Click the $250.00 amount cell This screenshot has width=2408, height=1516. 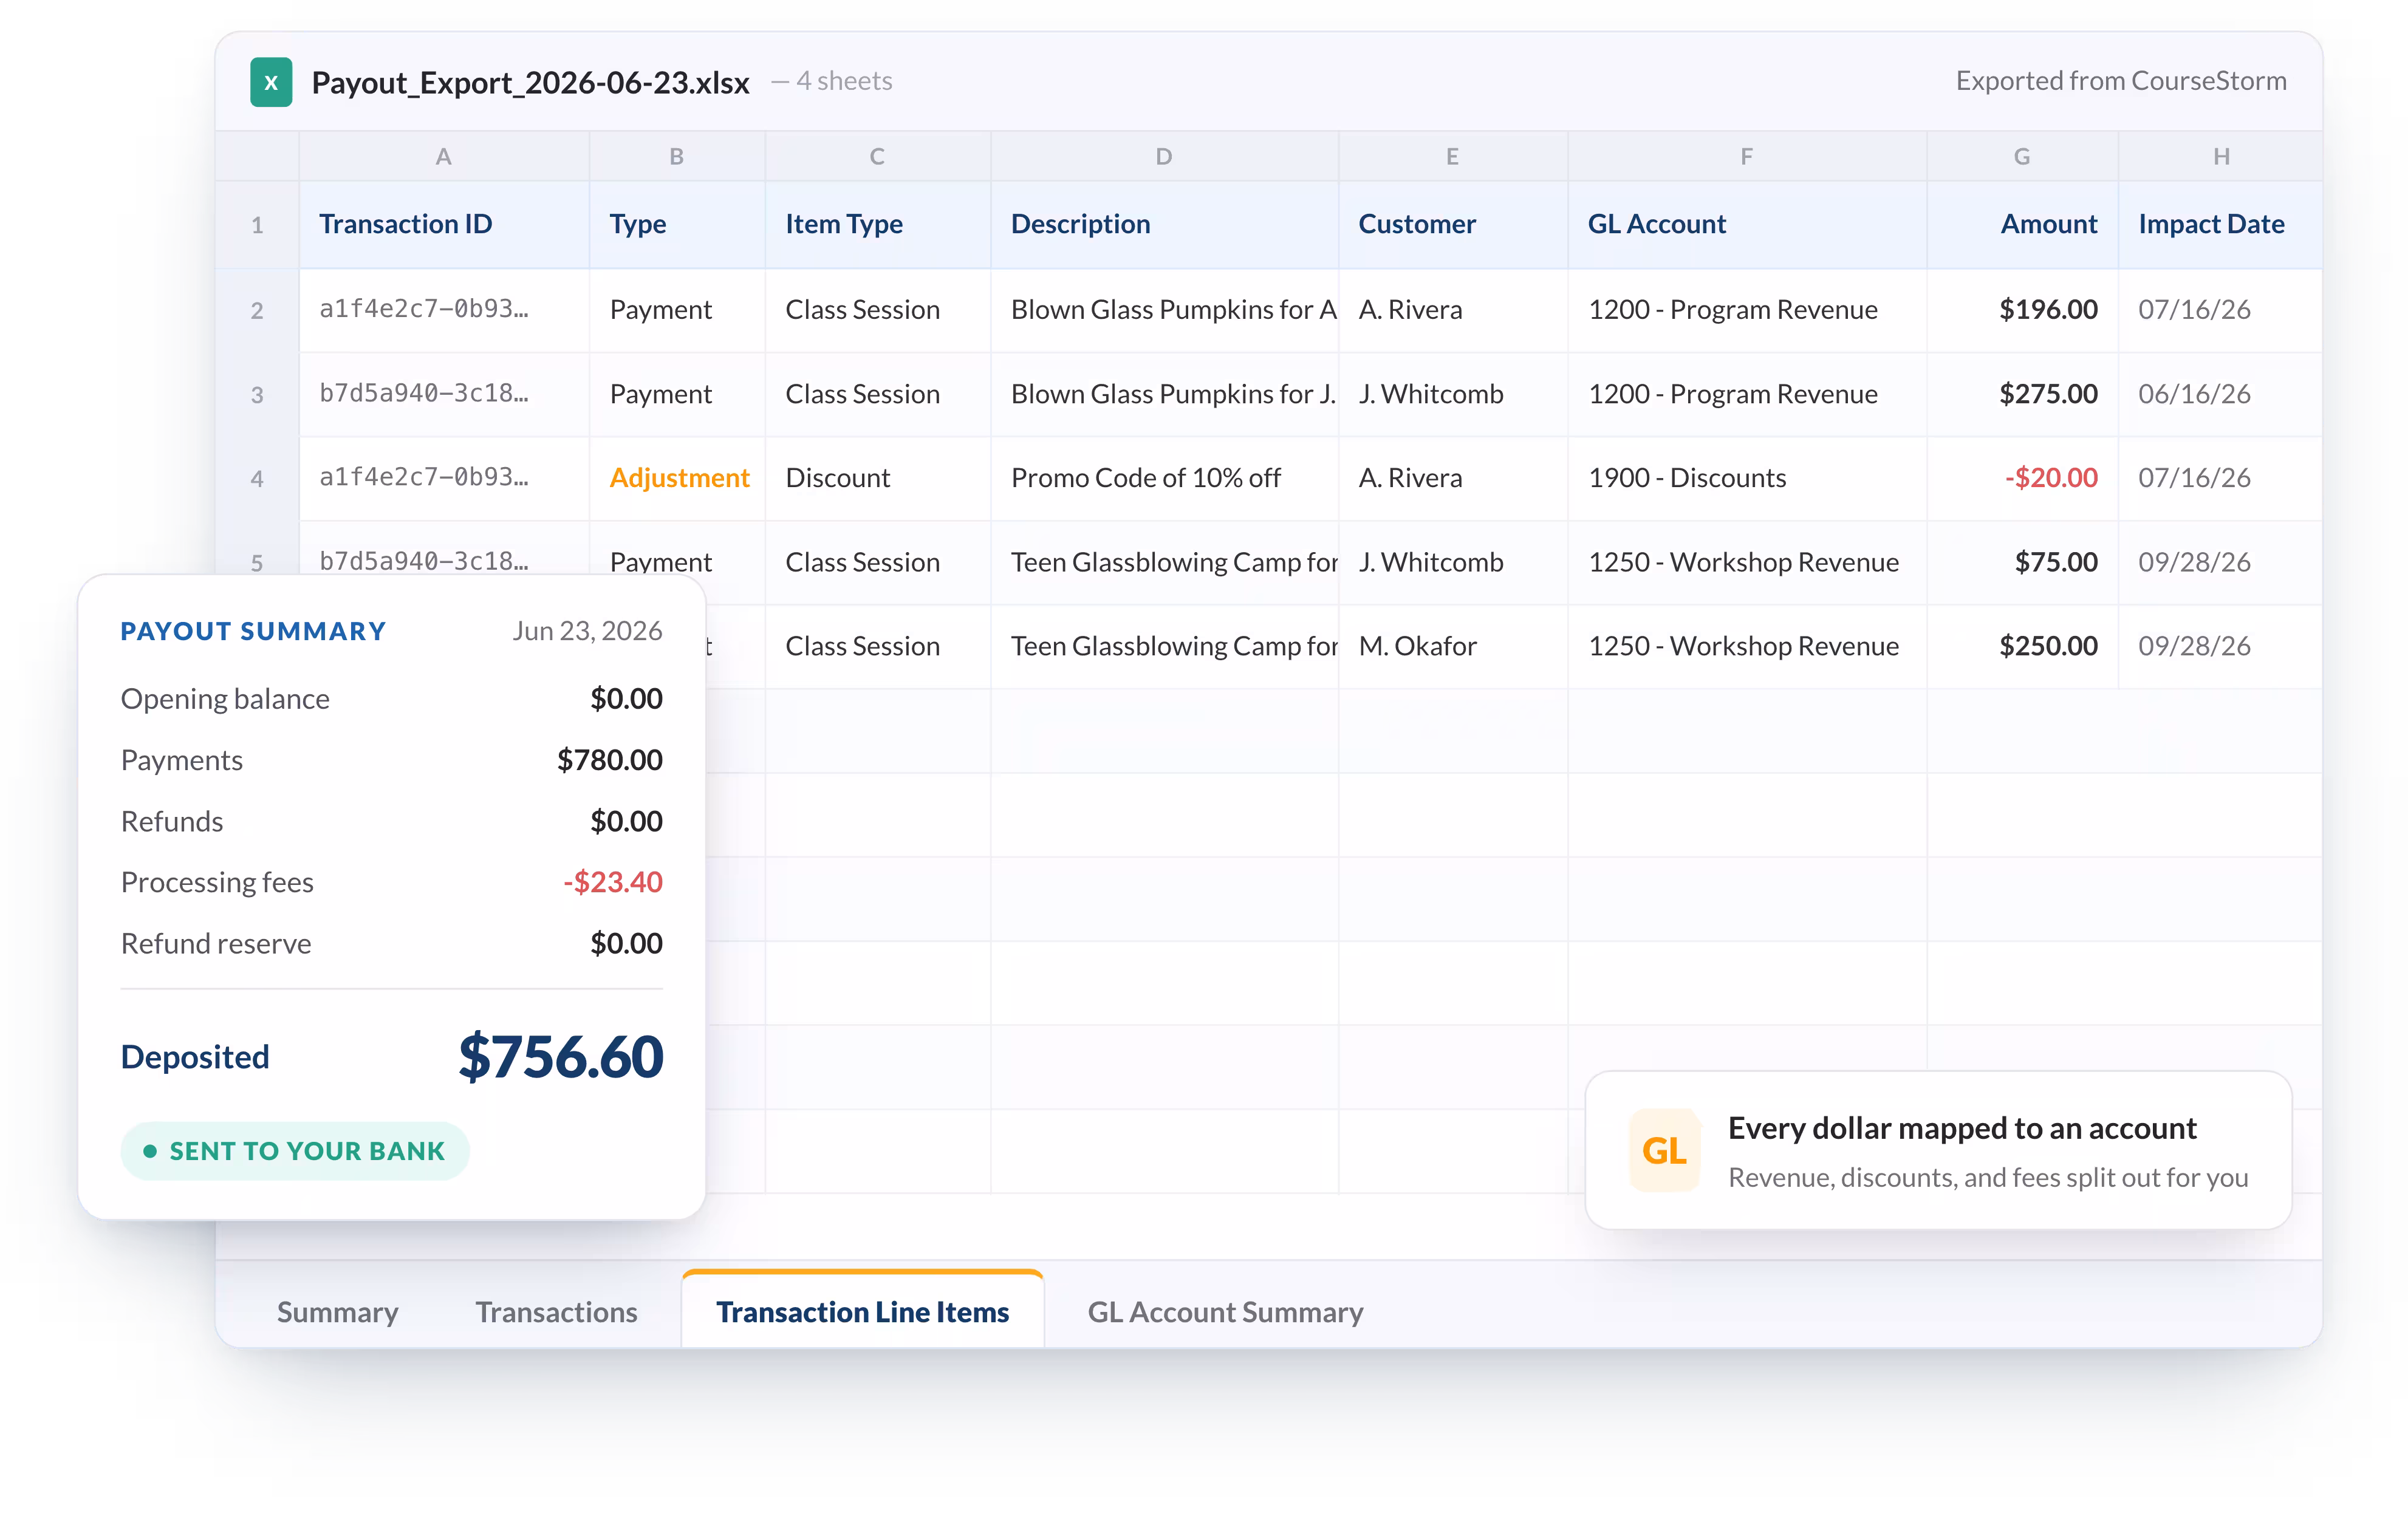(x=2022, y=646)
